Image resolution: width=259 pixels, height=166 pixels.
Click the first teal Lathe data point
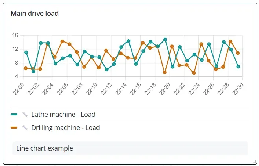(x=26, y=53)
